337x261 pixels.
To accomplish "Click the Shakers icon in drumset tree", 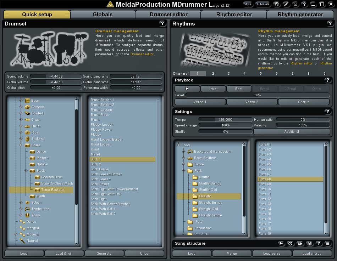I will tap(27, 139).
